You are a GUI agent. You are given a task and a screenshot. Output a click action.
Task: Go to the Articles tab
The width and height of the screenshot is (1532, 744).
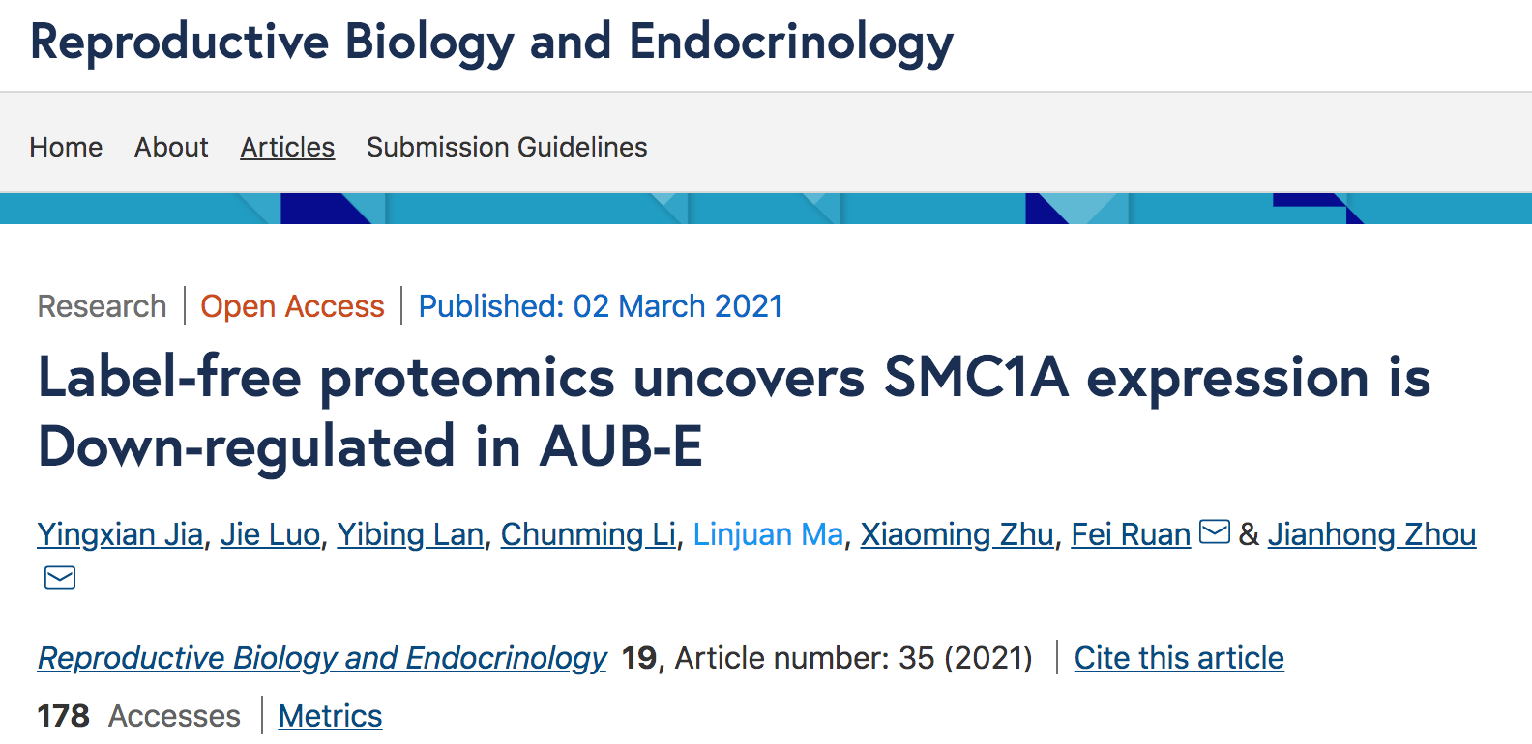click(287, 147)
